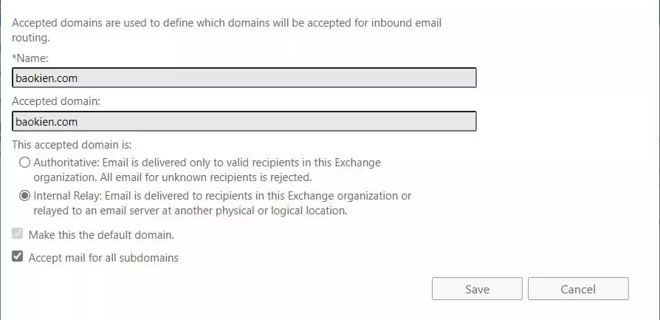Click the accepted domains description paragraph

[x=227, y=30]
